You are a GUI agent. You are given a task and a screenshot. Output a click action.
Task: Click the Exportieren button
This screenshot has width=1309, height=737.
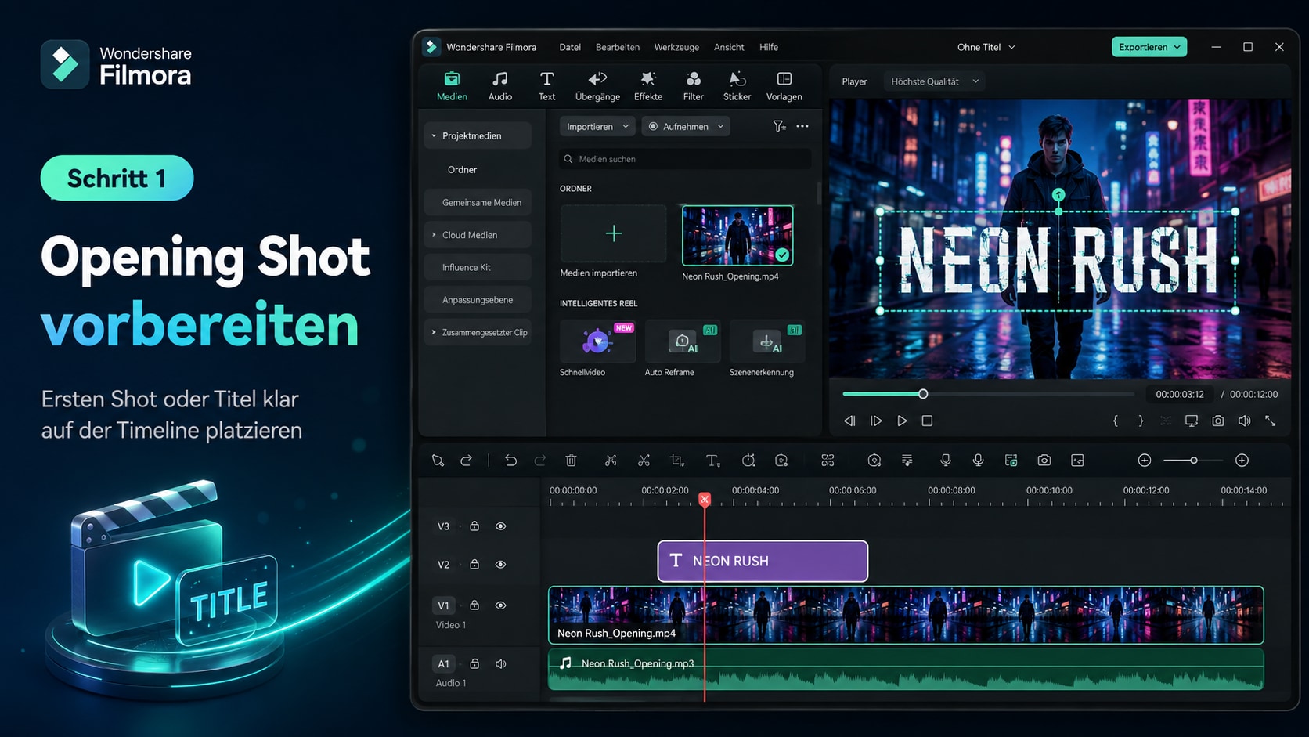(1149, 47)
